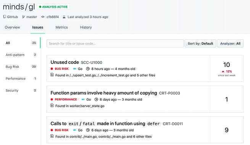Click the green Analysis Active status dot
This screenshot has width=250, height=145.
40,7
